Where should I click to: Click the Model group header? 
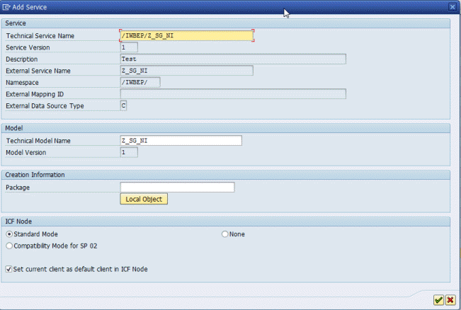[14, 128]
